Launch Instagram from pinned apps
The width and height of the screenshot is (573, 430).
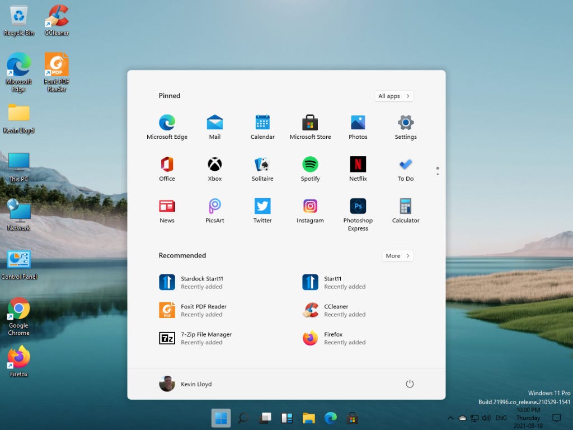click(310, 211)
